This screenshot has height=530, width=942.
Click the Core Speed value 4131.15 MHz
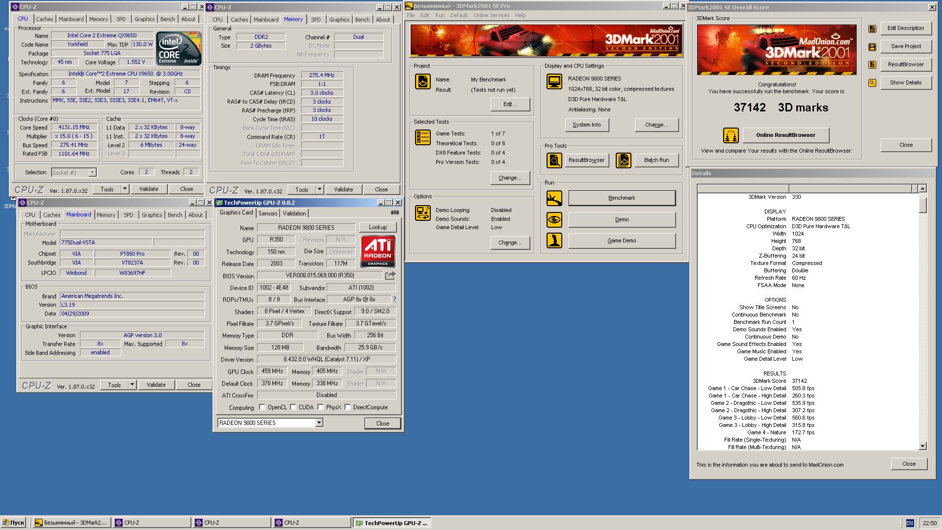click(x=74, y=127)
